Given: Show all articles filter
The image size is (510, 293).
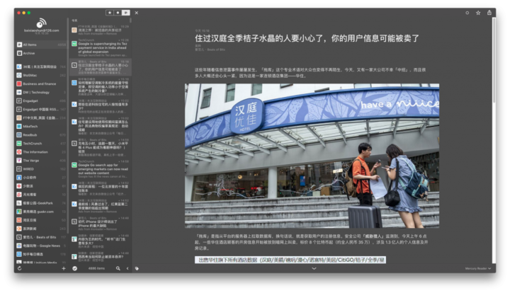Looking at the screenshot, I should click(126, 13).
